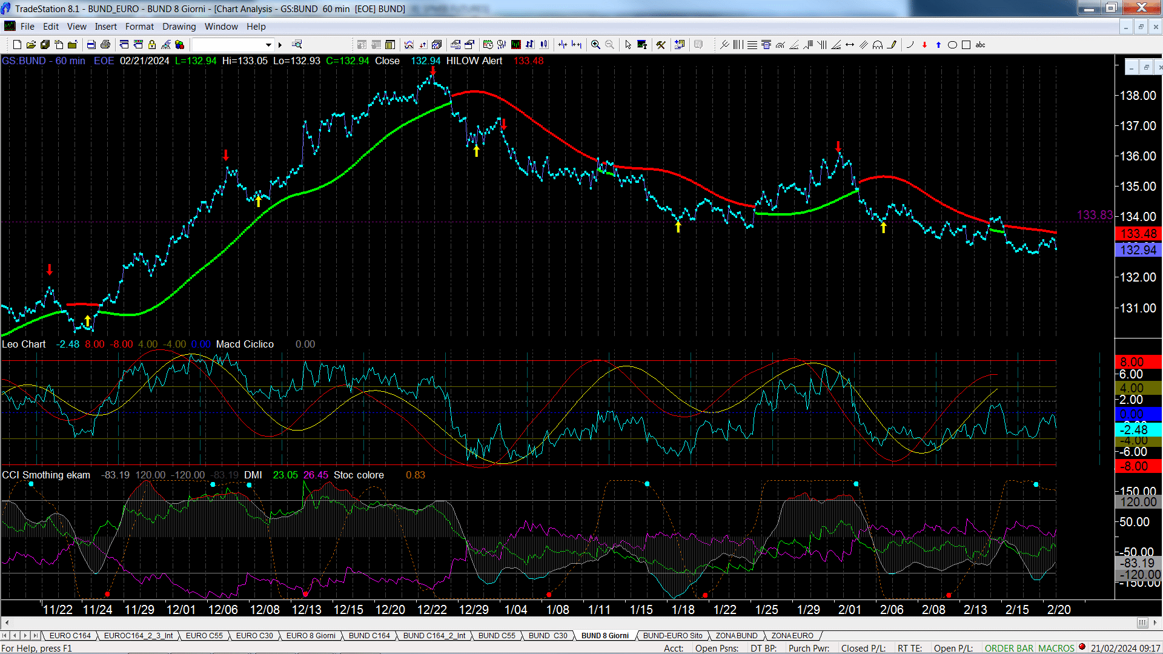The image size is (1163, 654).
Task: Click the Print icon in toolbar
Action: tap(105, 45)
